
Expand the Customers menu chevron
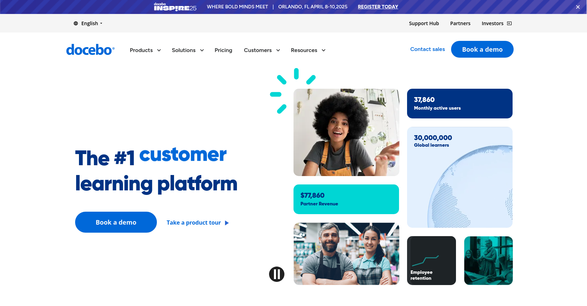click(x=278, y=50)
